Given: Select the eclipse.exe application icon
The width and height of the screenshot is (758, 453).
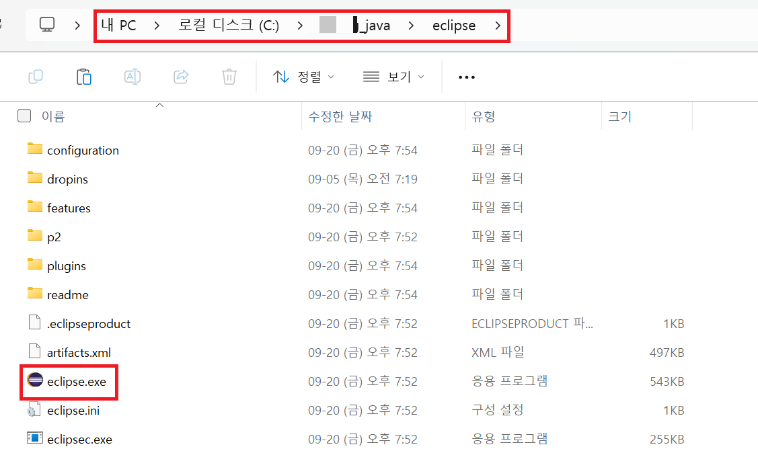Looking at the screenshot, I should point(35,380).
